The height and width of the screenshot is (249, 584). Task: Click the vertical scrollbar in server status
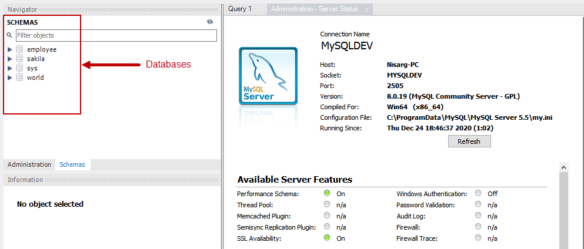pyautogui.click(x=563, y=206)
